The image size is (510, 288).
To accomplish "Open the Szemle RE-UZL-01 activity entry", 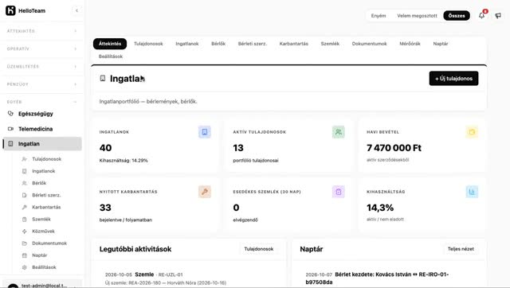I will (x=189, y=278).
